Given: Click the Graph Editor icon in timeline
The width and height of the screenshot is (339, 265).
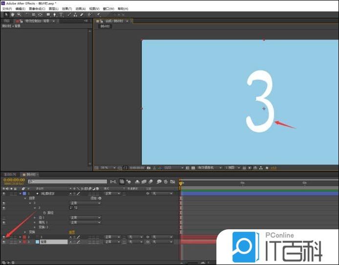Looking at the screenshot, I should click(x=173, y=181).
